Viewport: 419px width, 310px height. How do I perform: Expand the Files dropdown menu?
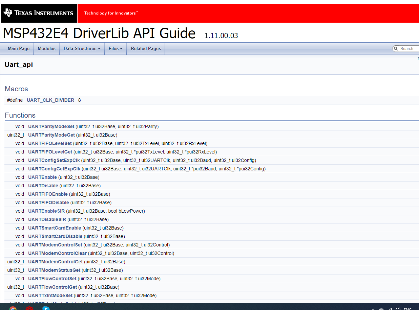(x=116, y=49)
